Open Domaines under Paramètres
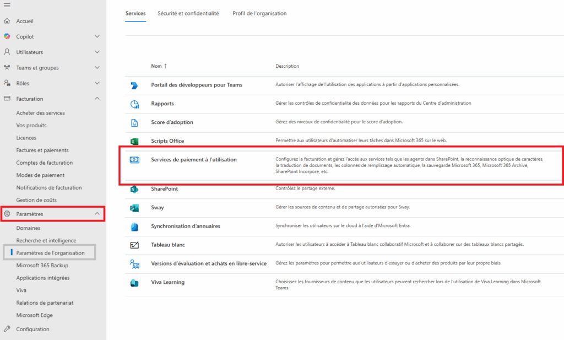 click(x=28, y=228)
